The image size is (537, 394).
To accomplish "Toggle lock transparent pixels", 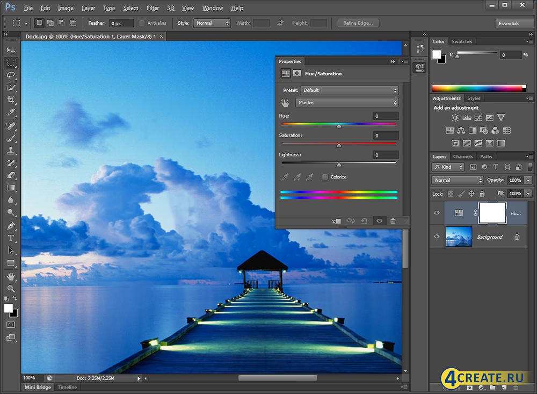I will (451, 194).
